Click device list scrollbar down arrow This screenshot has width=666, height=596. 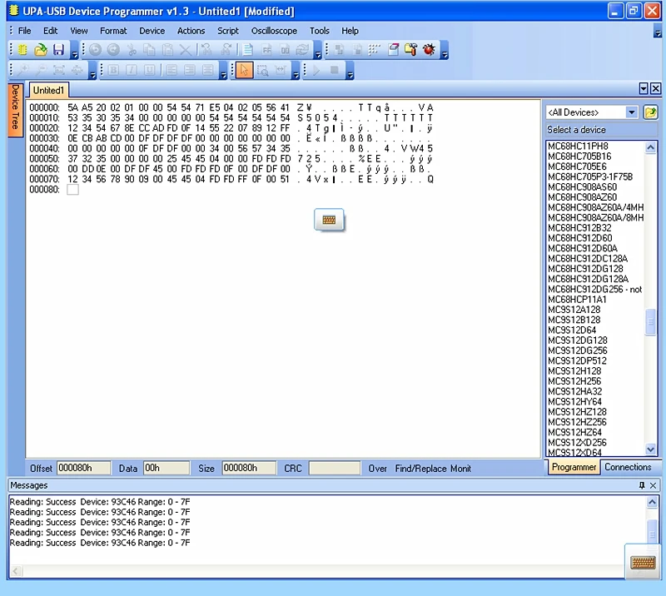650,449
